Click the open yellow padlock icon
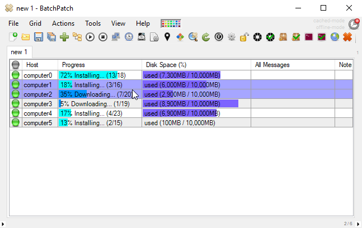Viewport: 362px width, 228px height. coord(245,37)
